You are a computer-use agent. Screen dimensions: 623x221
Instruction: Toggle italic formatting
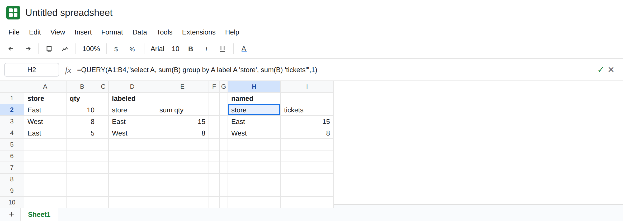206,49
